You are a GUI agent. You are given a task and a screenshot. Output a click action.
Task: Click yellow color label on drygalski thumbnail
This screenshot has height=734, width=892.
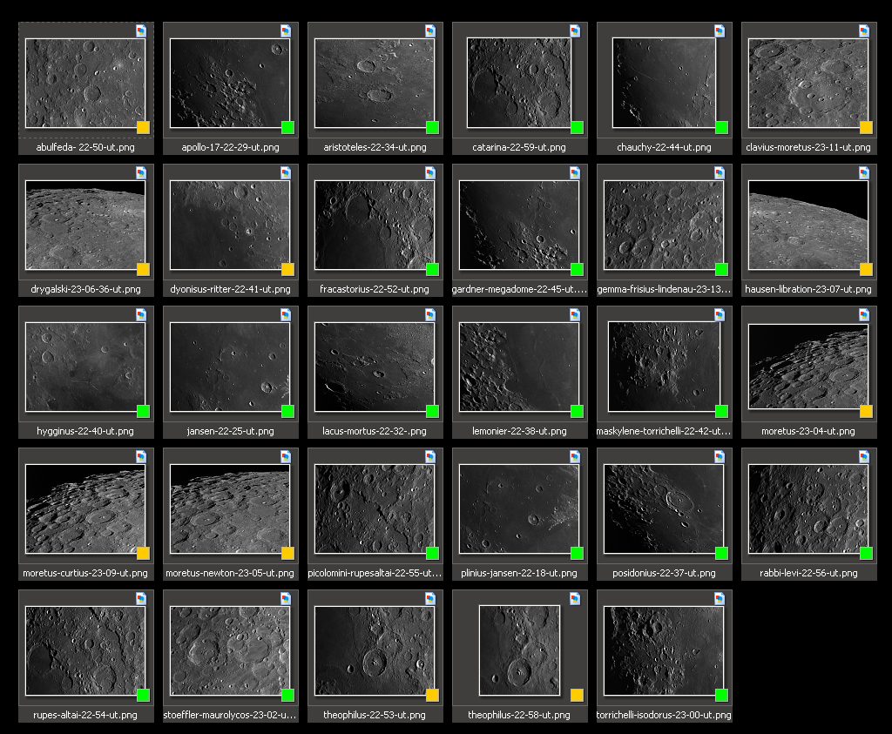143,270
